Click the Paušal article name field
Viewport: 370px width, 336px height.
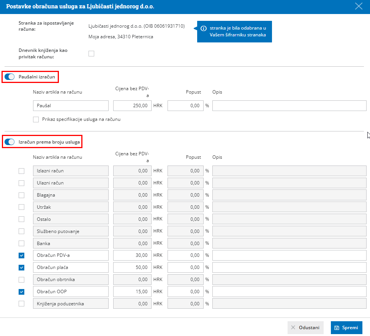71,106
